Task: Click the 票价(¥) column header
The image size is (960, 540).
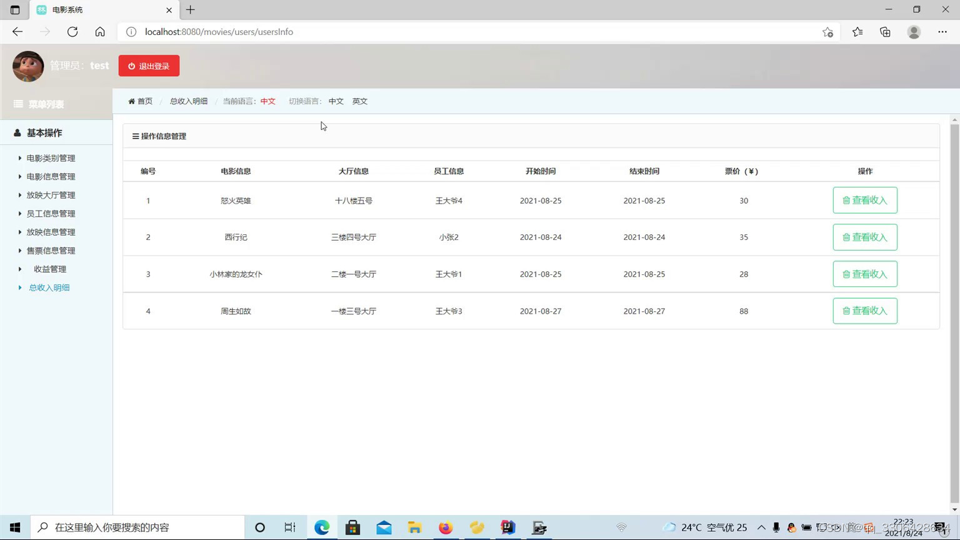Action: [742, 171]
